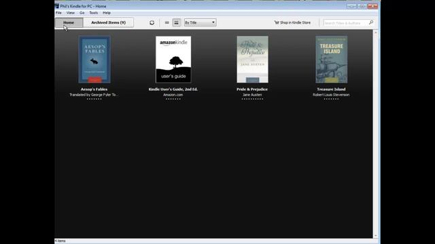Click the sync/refresh library icon
Screen dimensions: 435x244
click(x=152, y=22)
